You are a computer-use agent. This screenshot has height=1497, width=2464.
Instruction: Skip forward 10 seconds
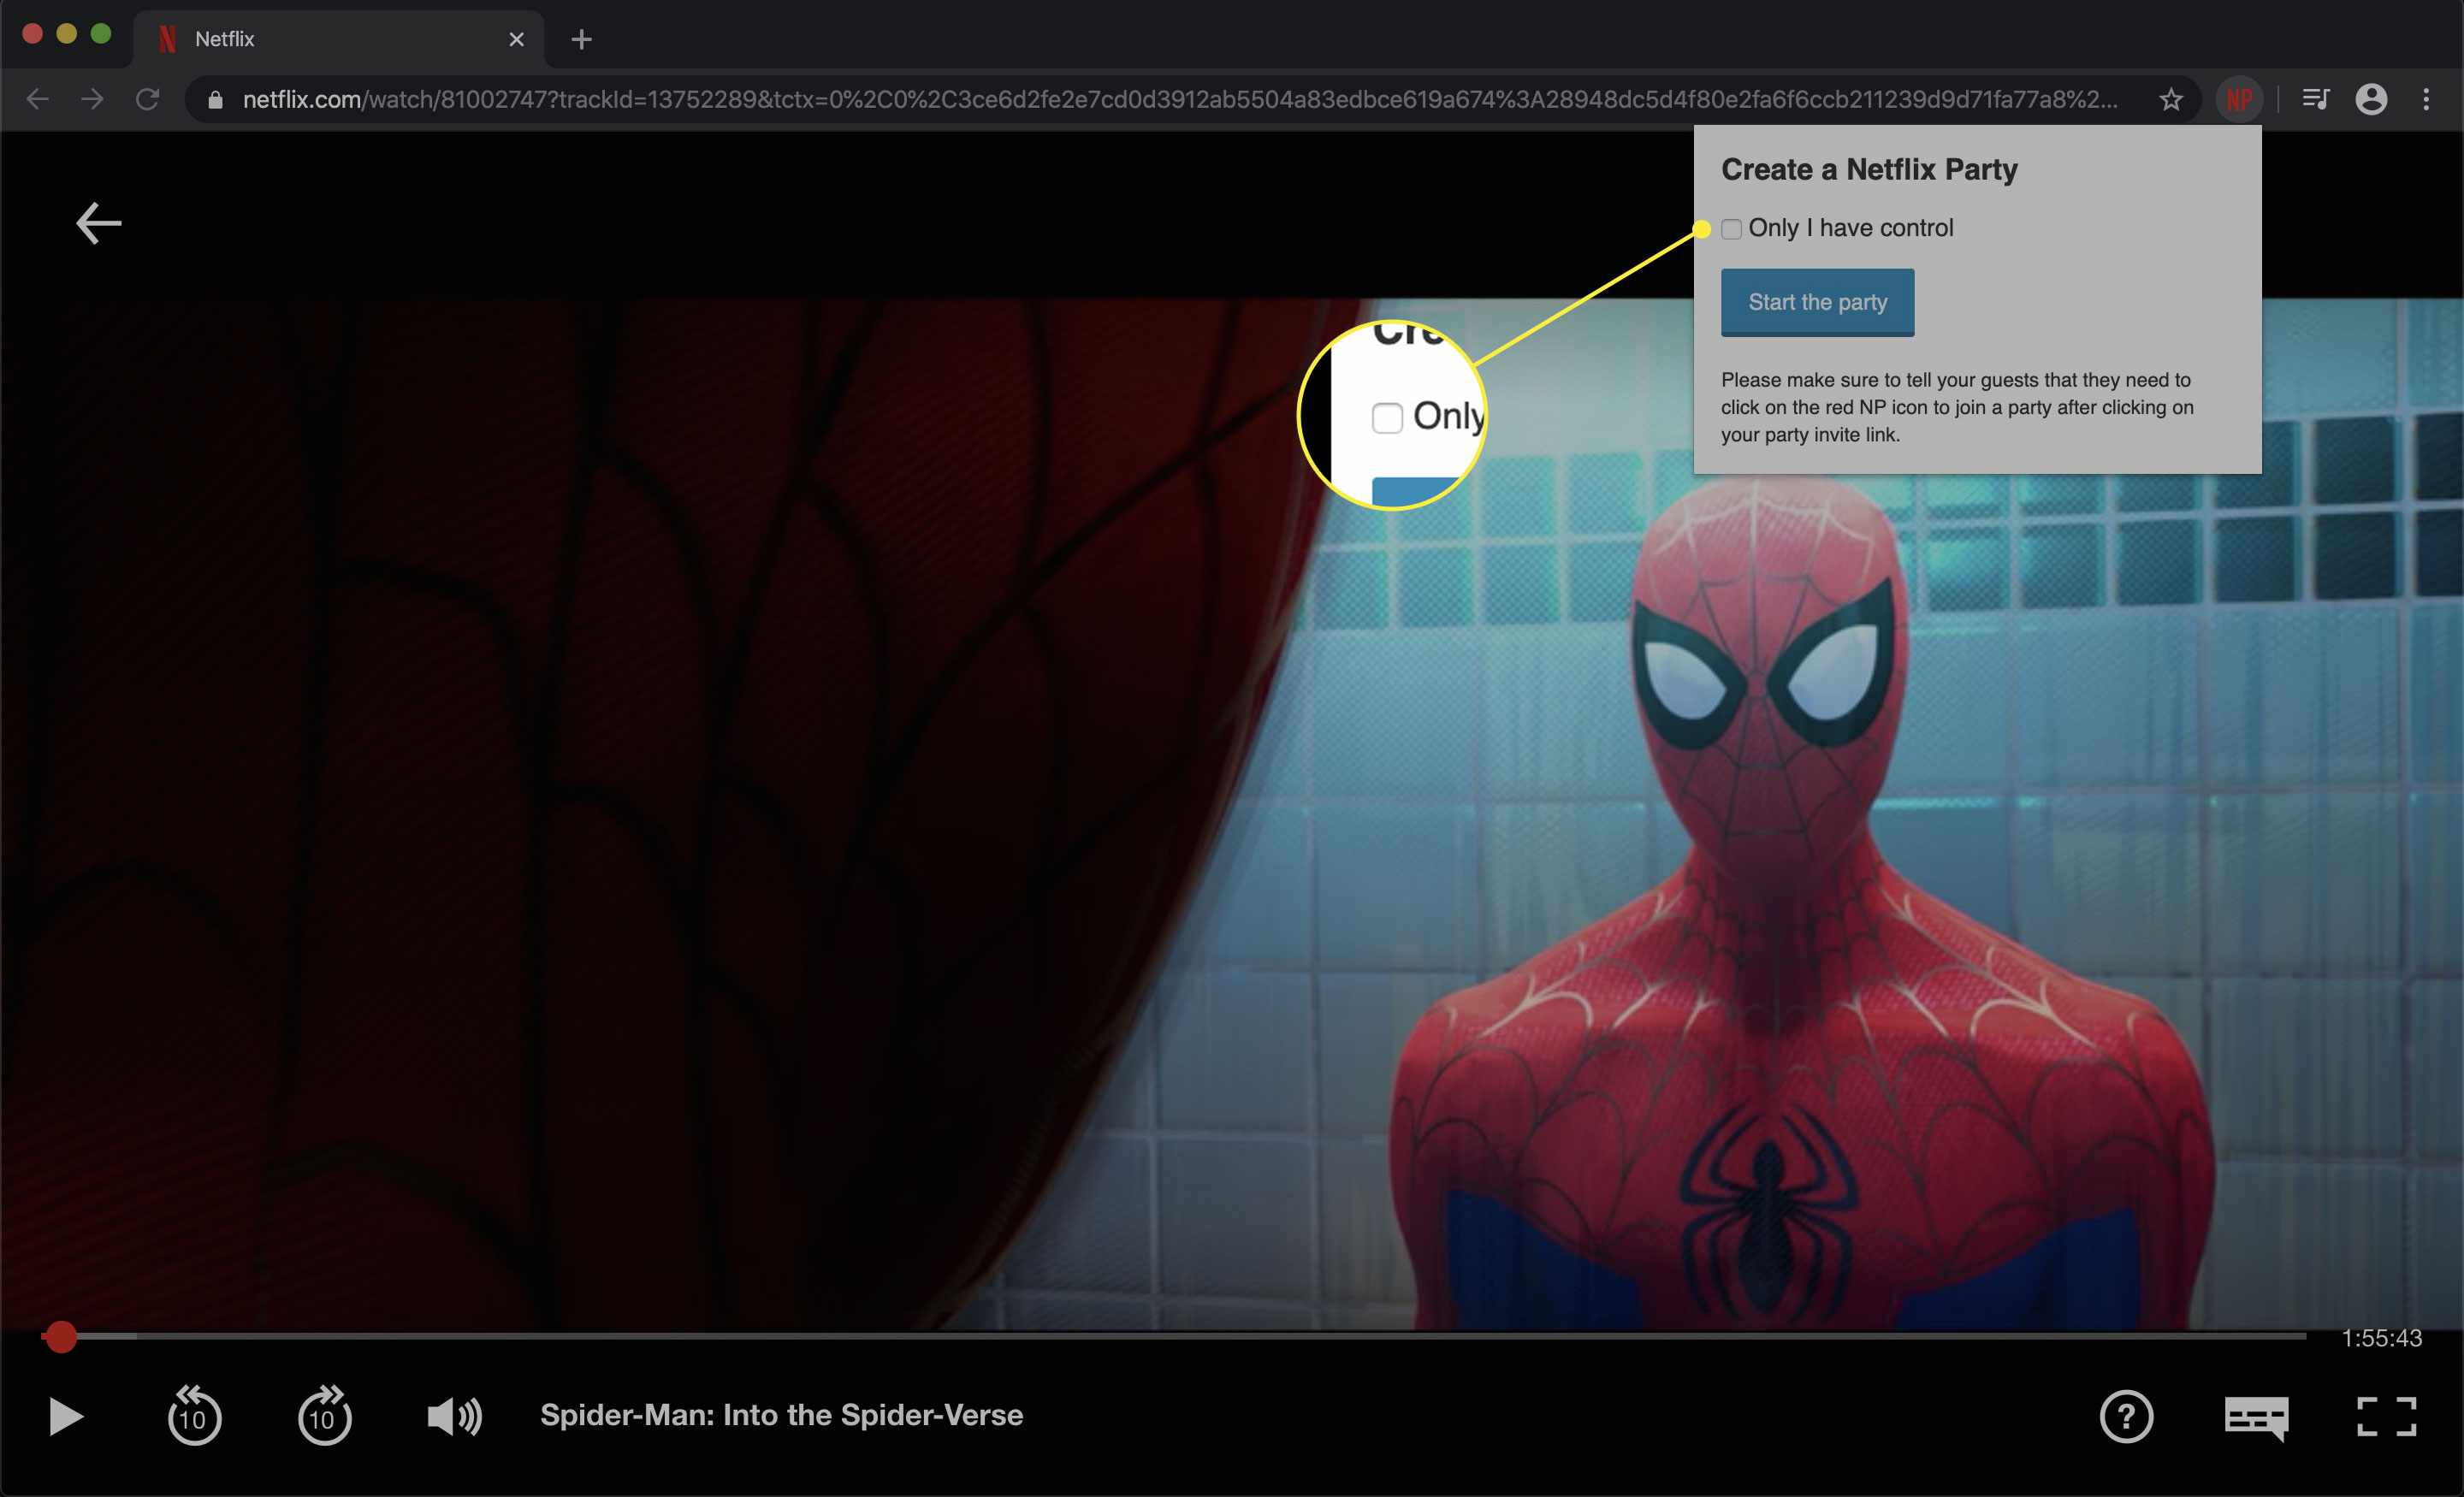324,1415
